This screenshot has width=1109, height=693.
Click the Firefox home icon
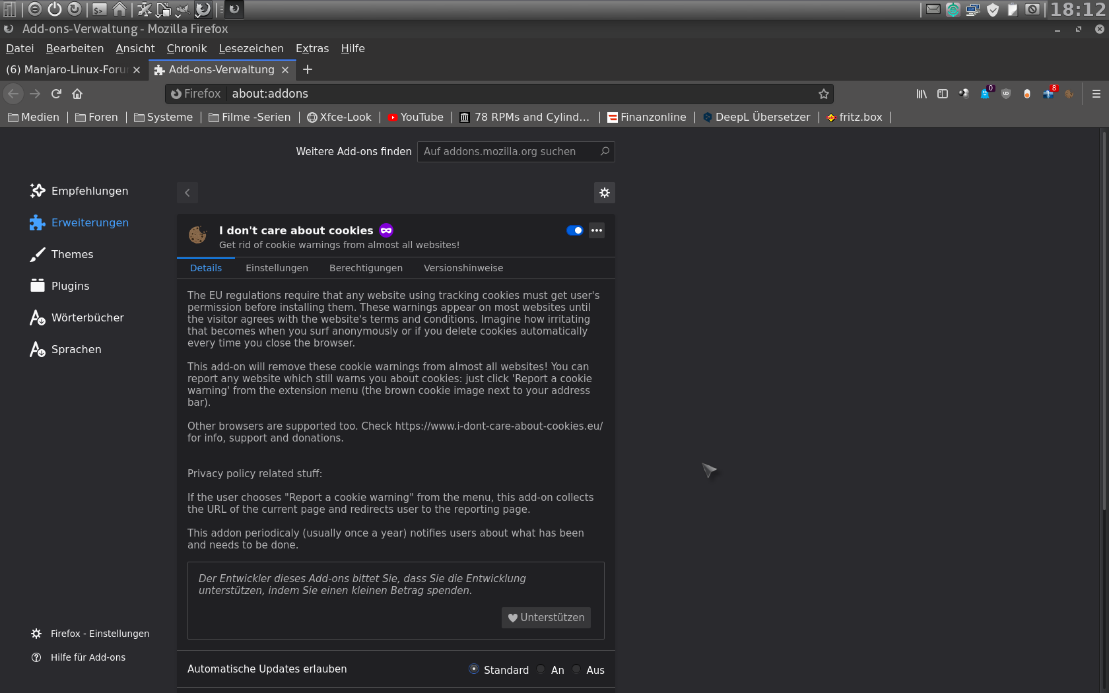click(77, 94)
